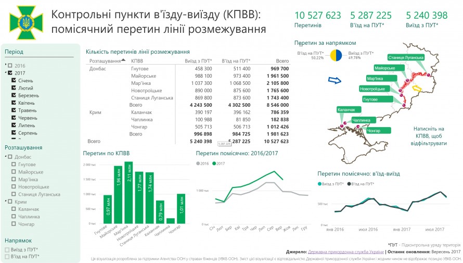
Task: Click the КПВВ column header in table
Action: [137, 61]
